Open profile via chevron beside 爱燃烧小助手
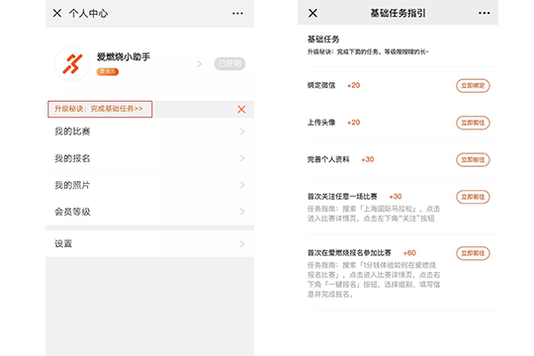The image size is (534, 356). 200,63
